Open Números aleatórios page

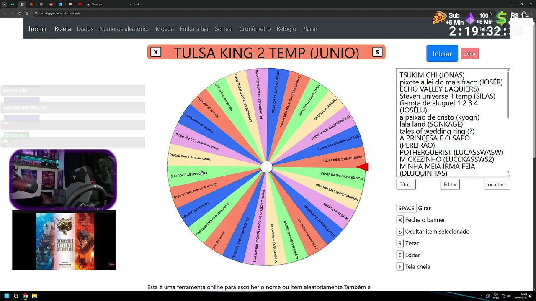point(124,29)
